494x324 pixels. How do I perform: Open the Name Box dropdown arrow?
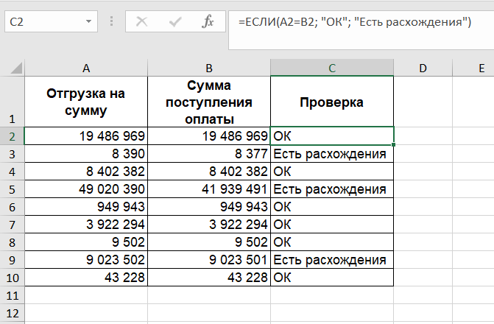(88, 21)
